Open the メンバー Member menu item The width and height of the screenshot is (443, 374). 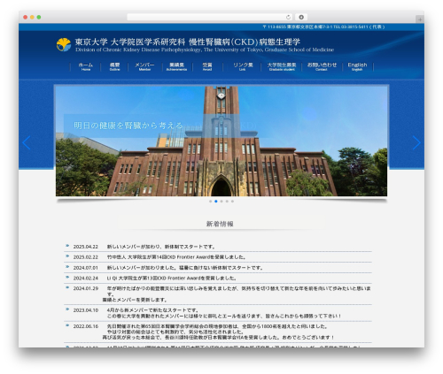click(144, 66)
